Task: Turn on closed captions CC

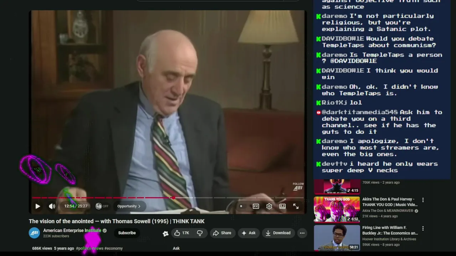Action: click(x=256, y=206)
